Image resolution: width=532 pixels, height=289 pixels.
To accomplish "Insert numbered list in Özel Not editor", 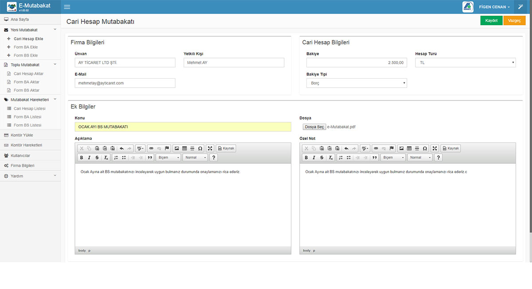I will tap(340, 158).
